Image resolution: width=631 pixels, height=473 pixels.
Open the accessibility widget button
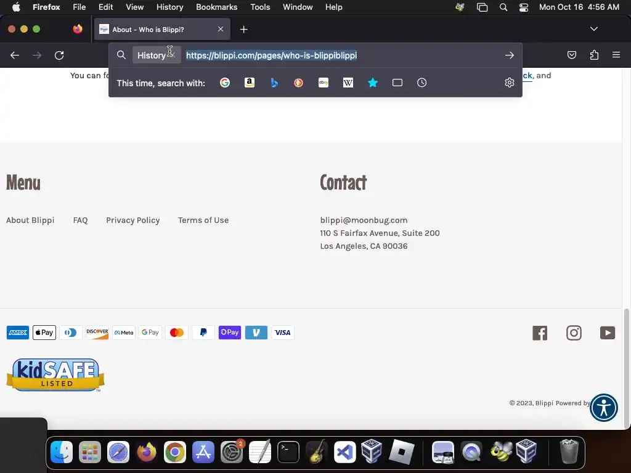[604, 408]
